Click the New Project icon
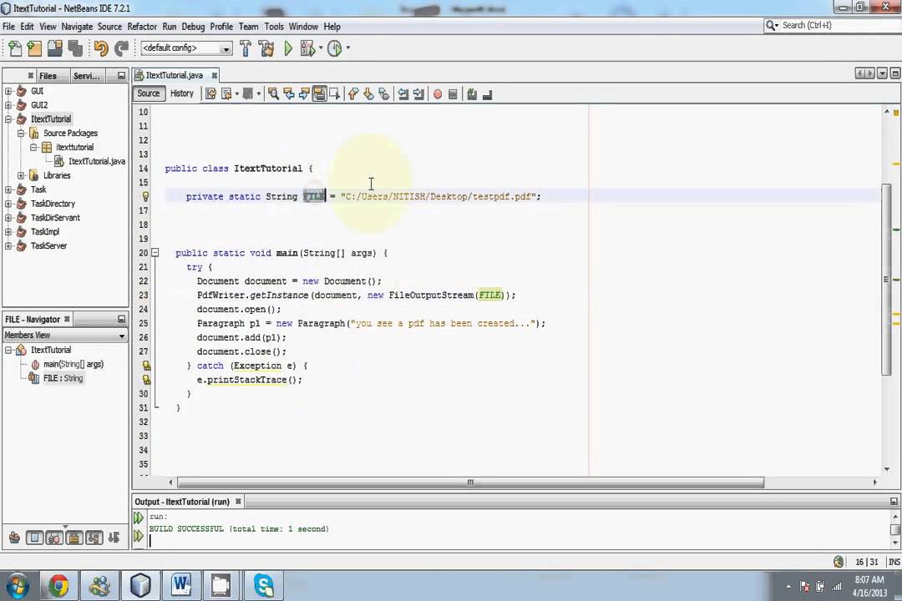This screenshot has width=902, height=601. tap(34, 49)
